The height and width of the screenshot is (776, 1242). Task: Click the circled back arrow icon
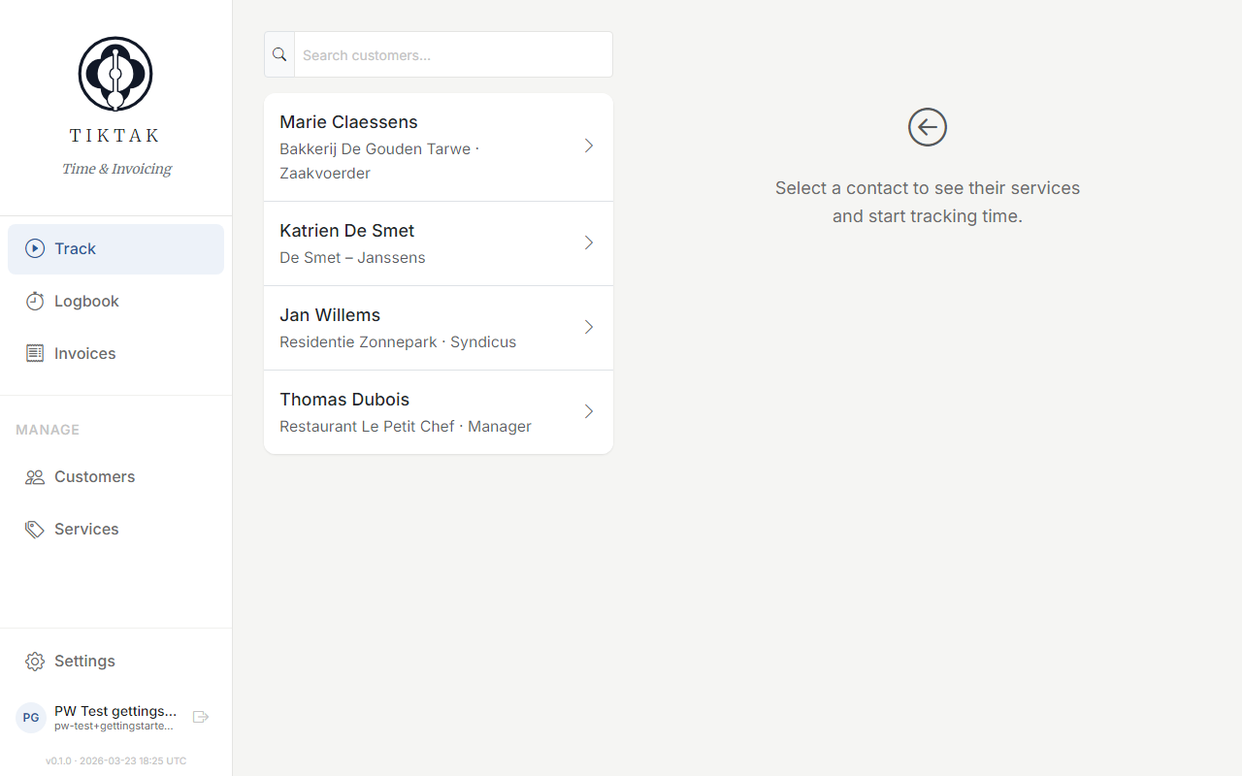click(x=927, y=127)
